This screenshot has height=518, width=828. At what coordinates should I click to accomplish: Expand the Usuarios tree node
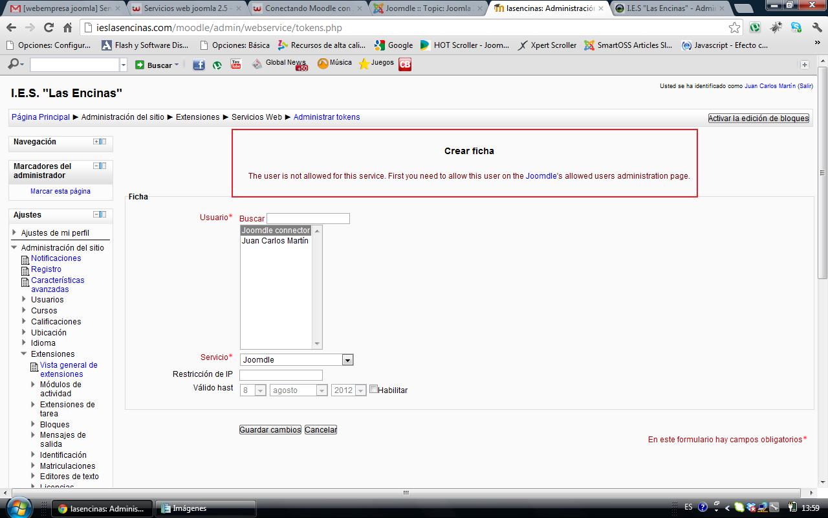24,299
